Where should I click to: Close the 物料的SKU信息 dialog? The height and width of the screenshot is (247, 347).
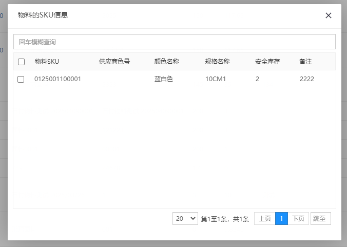point(329,15)
